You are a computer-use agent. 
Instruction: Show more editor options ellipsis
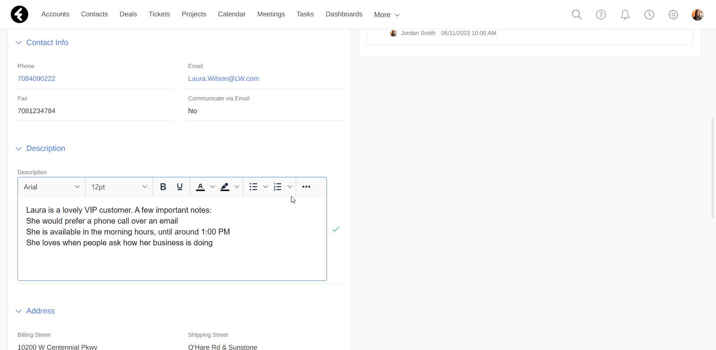pyautogui.click(x=306, y=187)
